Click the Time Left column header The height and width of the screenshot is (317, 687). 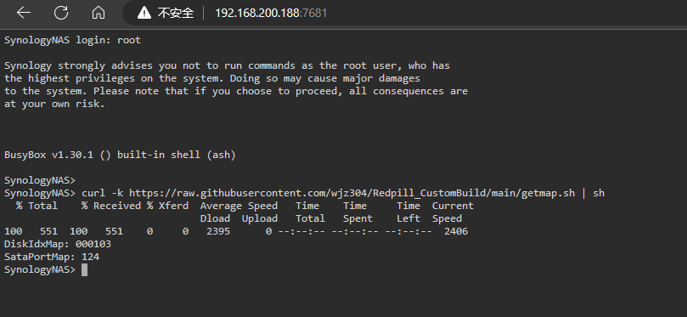click(x=408, y=212)
